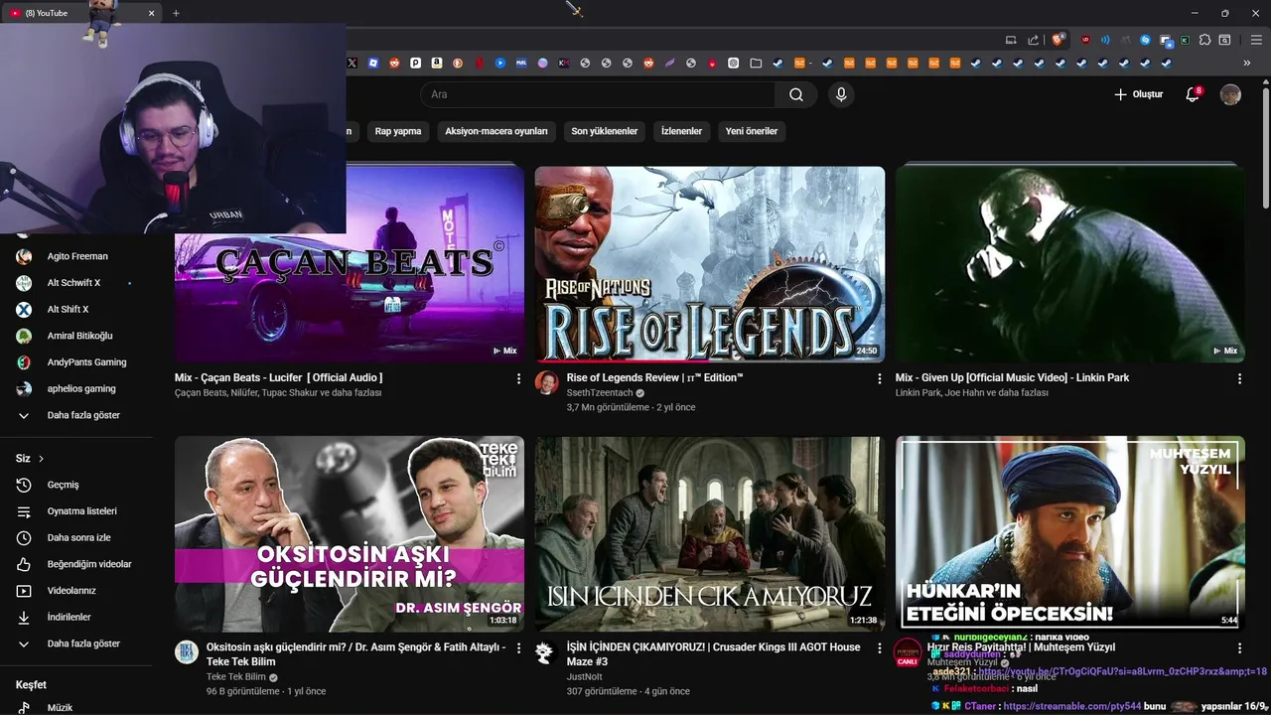Open Oynatma listeleri in the sidebar
The width and height of the screenshot is (1271, 715).
[x=76, y=510]
